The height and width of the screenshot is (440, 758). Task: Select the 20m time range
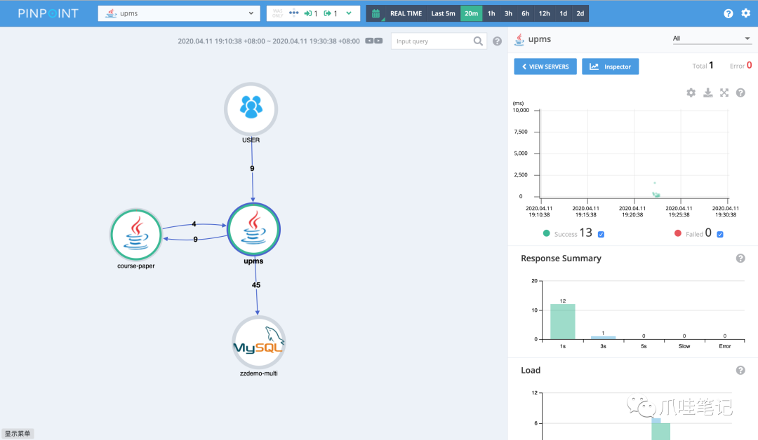472,13
